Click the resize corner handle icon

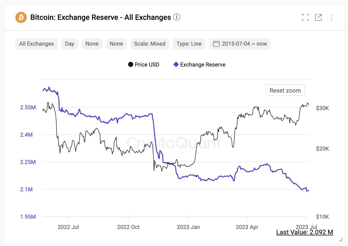[x=340, y=240]
